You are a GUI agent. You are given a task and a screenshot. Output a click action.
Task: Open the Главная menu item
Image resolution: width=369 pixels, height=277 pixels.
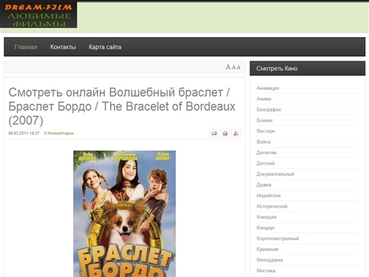(26, 47)
